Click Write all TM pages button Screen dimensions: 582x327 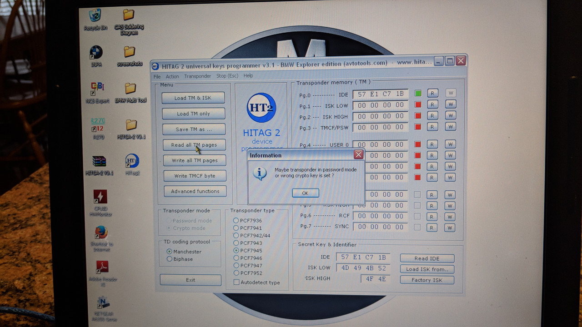pyautogui.click(x=195, y=160)
